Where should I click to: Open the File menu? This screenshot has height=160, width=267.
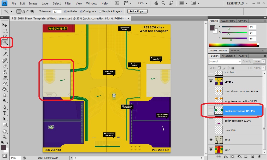tap(14, 3)
